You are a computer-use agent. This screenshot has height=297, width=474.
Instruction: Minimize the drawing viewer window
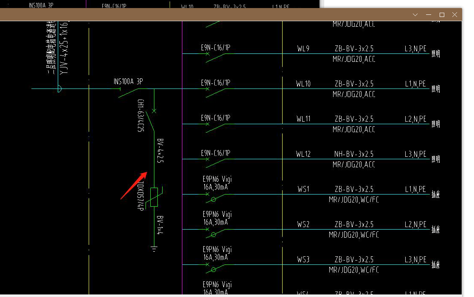(428, 15)
